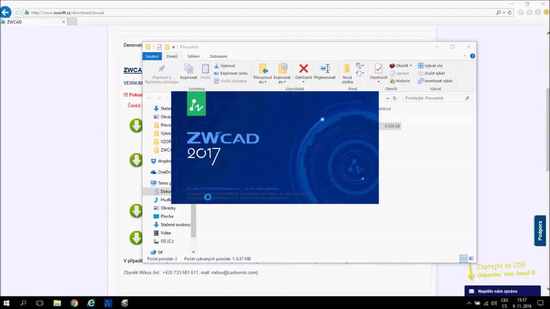This screenshot has width=550, height=309.
Task: Click Kopírovat (copy) icon in ribbon
Action: click(x=189, y=69)
